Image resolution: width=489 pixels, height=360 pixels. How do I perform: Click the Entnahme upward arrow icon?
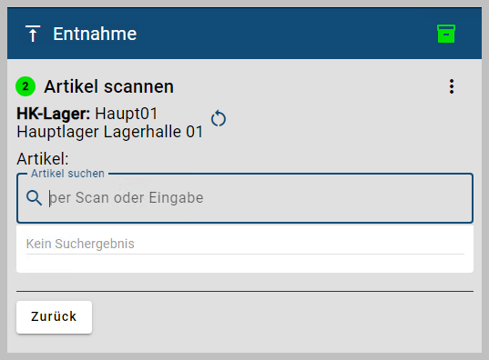[33, 34]
